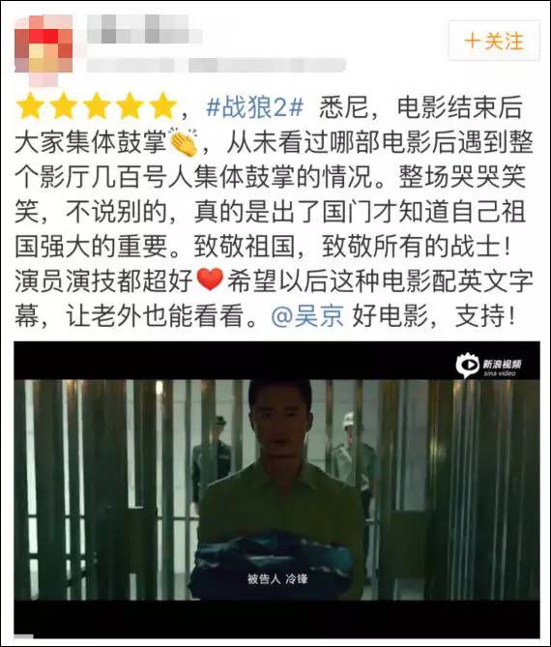Click the subtitle 被告人 冷锋 in video

click(277, 578)
